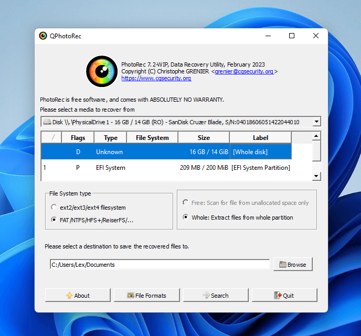
Task: Sort by Type column header
Action: tap(111, 137)
